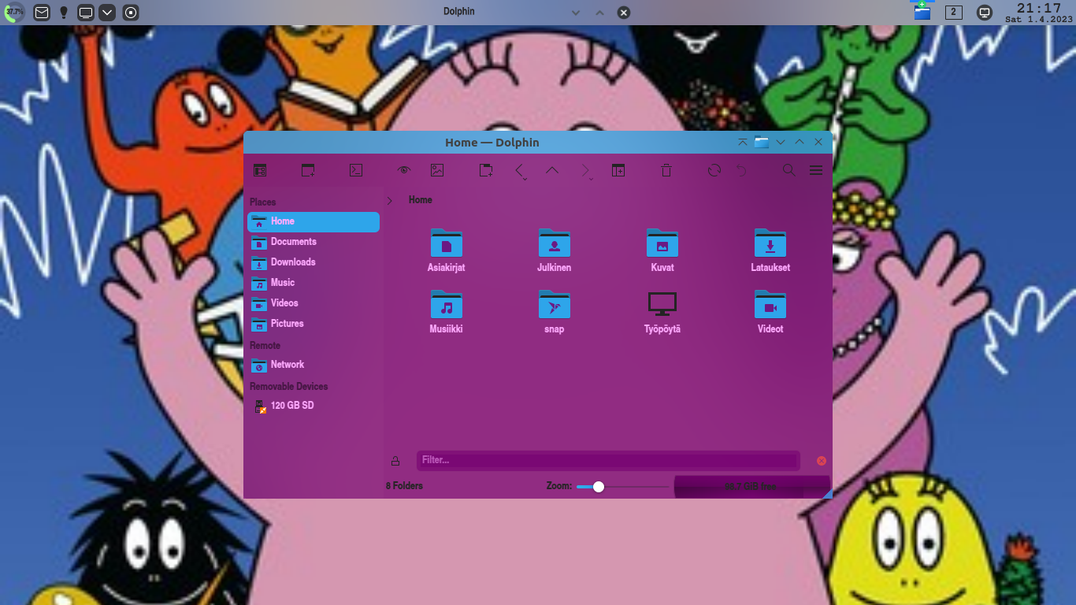
Task: Click the Home breadcrumb in location bar
Action: tap(421, 200)
